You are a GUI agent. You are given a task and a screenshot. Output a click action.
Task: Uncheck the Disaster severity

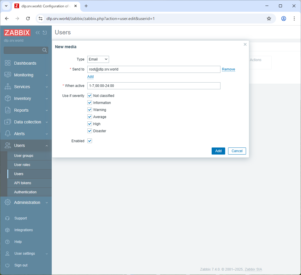tap(90, 131)
